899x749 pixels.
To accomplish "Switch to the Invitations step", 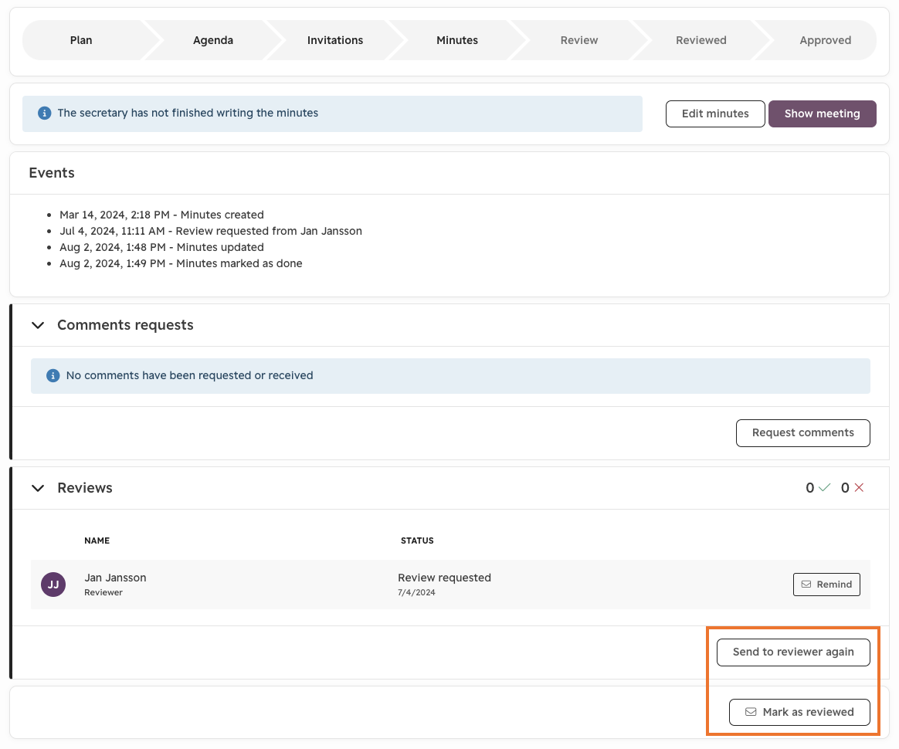I will tap(335, 40).
